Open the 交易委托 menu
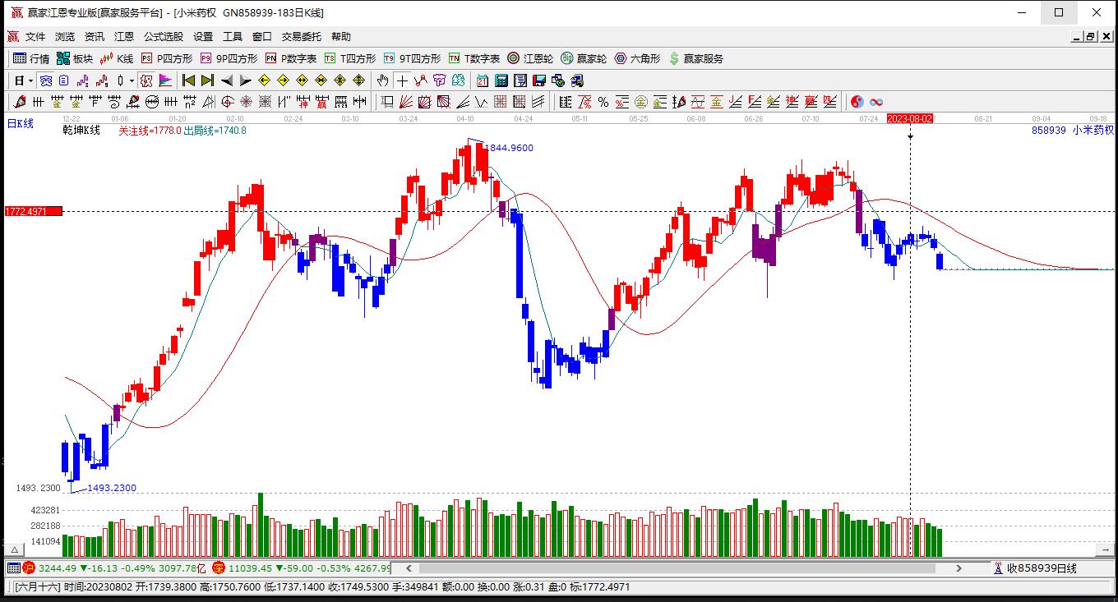The width and height of the screenshot is (1118, 602). pos(302,36)
